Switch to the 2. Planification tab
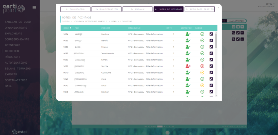This screenshot has height=135, width=278. pyautogui.click(x=106, y=9)
